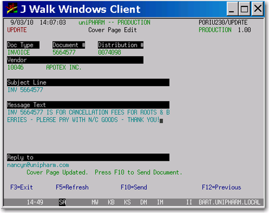Click F10=Send to send document
Screen dimensions: 269x213
(x=134, y=187)
